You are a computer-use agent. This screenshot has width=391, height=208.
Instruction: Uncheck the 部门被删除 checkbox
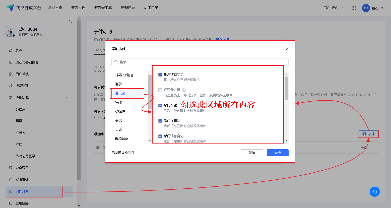160,121
